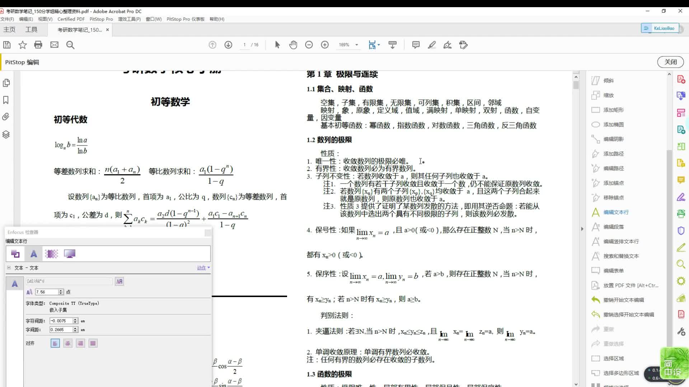Select the 添加矩形 (Add Rectangle) tool
The width and height of the screenshot is (689, 387).
tap(612, 110)
